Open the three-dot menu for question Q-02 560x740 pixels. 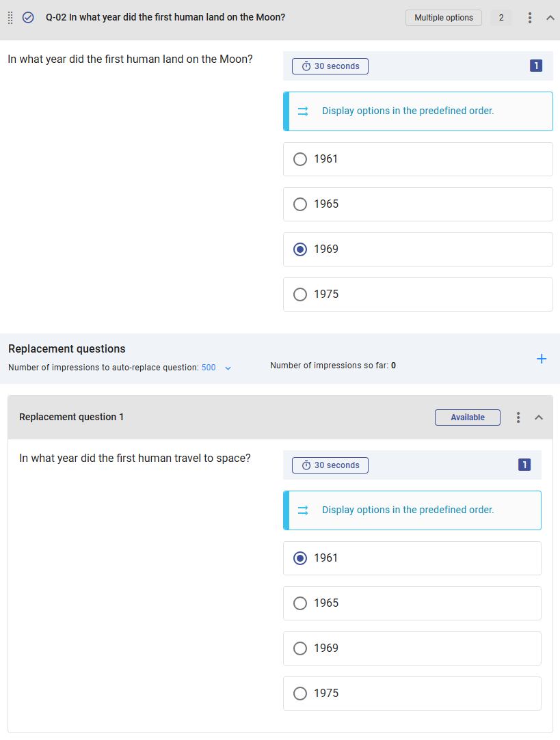point(529,17)
